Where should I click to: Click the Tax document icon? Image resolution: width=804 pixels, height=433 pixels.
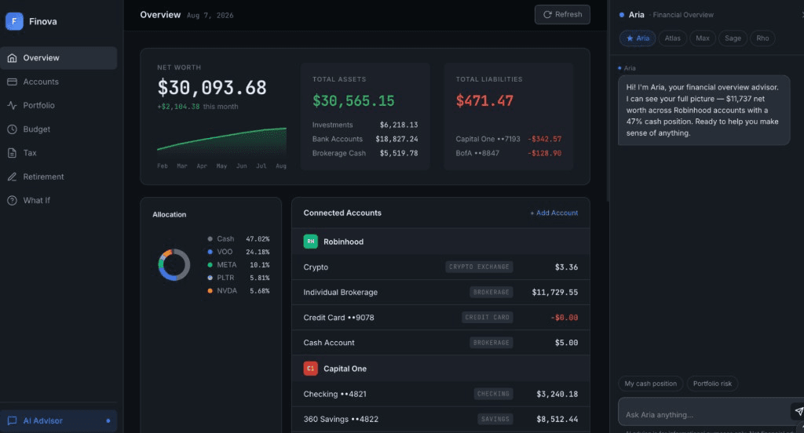pyautogui.click(x=13, y=153)
